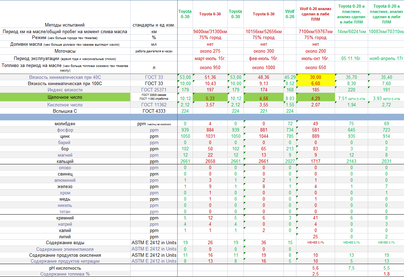Select the 'Период эксплуатации' row label
Image resolution: width=404 pixels, height=277 pixels.
pyautogui.click(x=65, y=59)
